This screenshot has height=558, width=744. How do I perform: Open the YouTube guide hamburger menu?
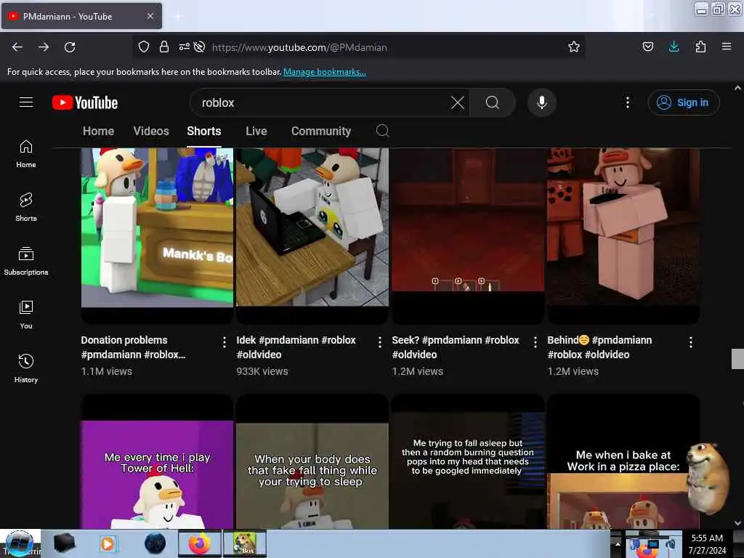pyautogui.click(x=26, y=102)
